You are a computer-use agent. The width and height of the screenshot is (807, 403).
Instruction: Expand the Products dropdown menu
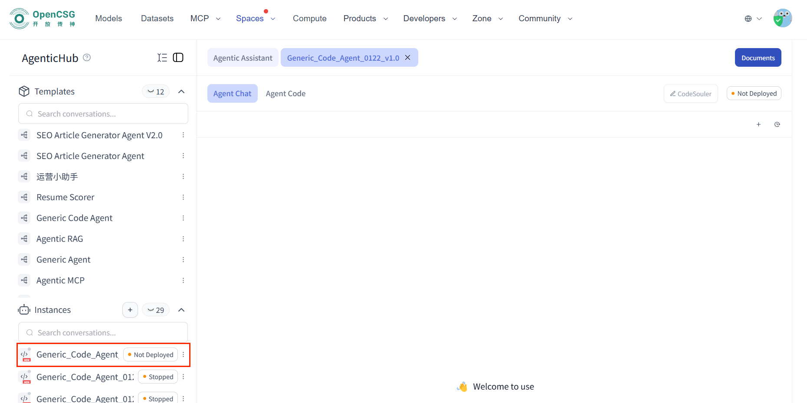365,19
